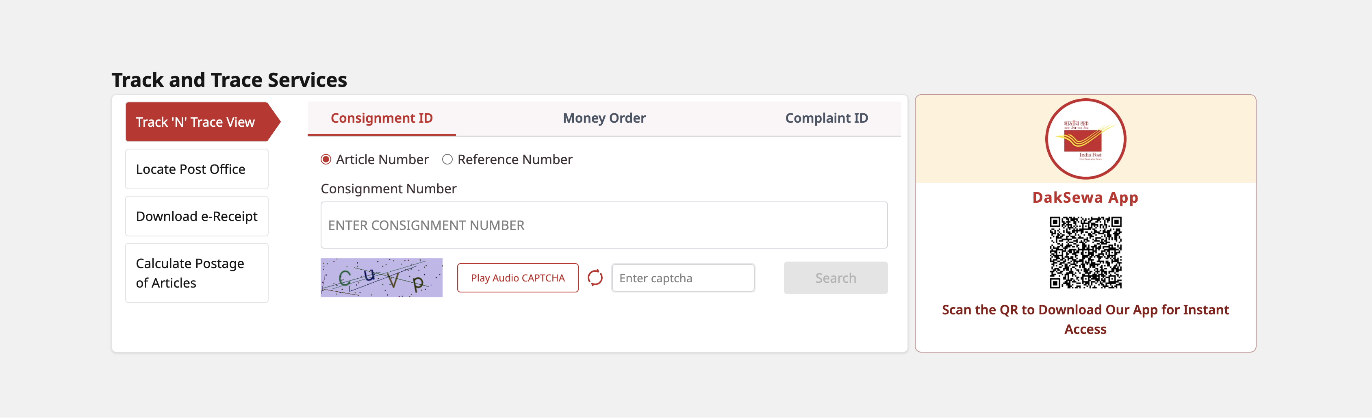This screenshot has height=420, width=1372.
Task: Click the captcha image
Action: [x=381, y=278]
